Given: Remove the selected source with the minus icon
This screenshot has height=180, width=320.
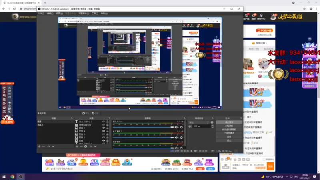Looking at the screenshot, I should click(81, 146).
